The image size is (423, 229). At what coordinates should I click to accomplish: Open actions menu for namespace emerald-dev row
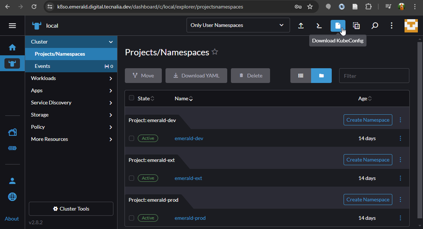click(401, 138)
